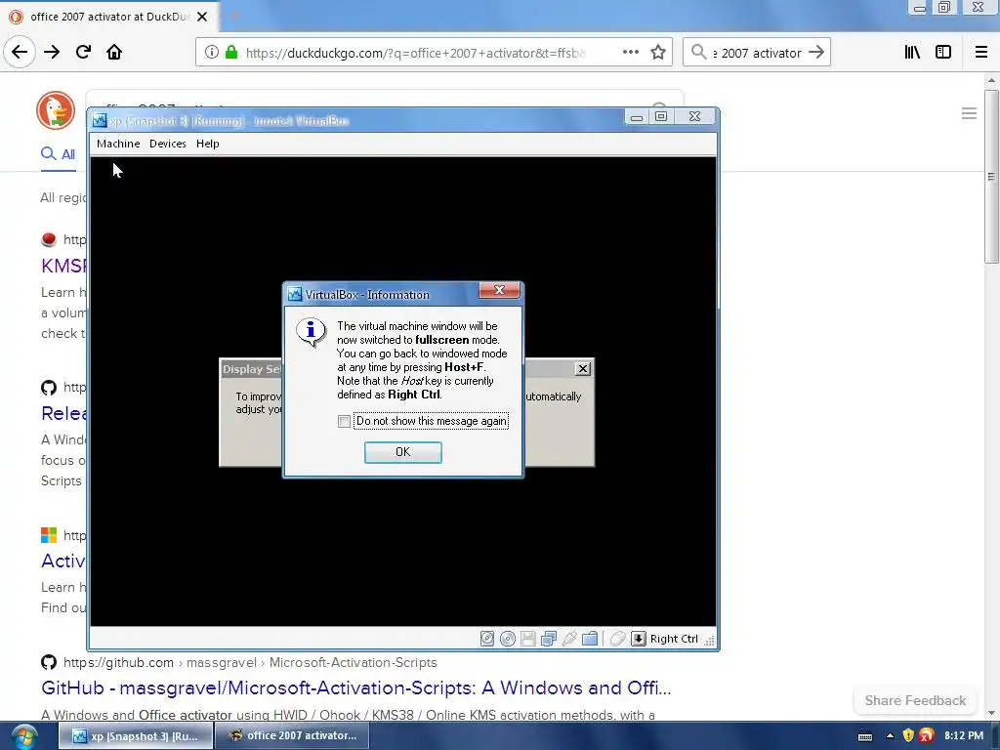This screenshot has width=1000, height=750.
Task: Click OK in the VirtualBox Information dialog
Action: click(403, 452)
